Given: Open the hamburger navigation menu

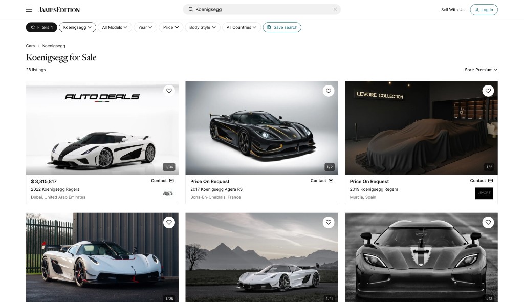Looking at the screenshot, I should pyautogui.click(x=29, y=9).
